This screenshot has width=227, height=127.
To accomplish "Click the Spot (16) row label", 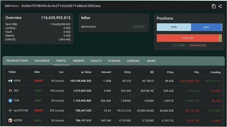I will [x=12, y=24].
